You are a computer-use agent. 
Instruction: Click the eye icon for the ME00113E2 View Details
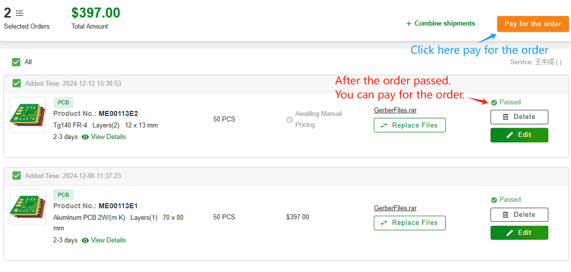coord(86,137)
